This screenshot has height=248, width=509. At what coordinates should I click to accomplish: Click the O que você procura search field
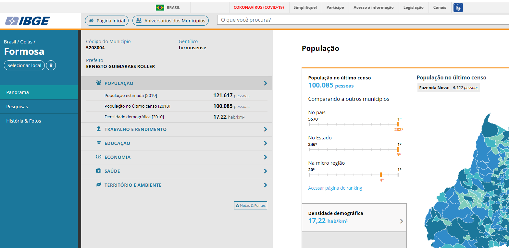pyautogui.click(x=357, y=20)
